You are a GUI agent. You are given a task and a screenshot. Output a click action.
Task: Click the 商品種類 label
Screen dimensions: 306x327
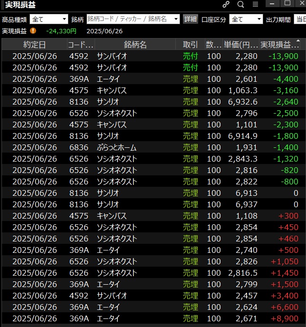coord(14,19)
